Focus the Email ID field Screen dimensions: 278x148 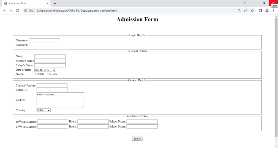coord(52,90)
